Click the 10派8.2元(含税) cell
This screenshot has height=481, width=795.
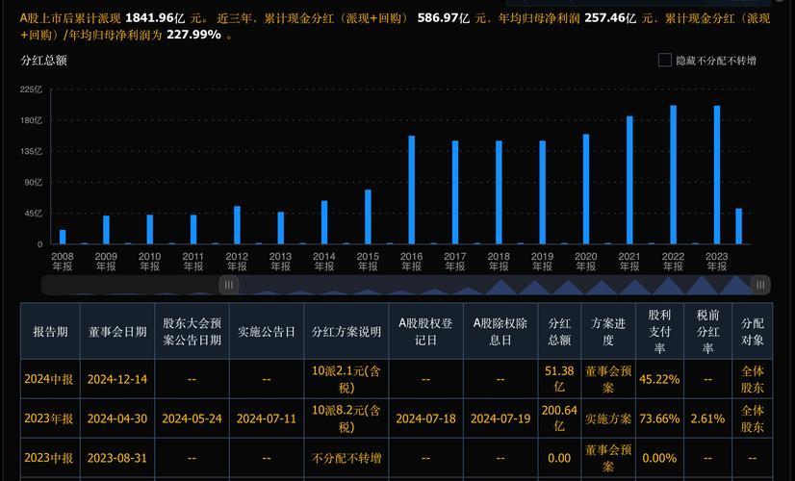coord(346,418)
